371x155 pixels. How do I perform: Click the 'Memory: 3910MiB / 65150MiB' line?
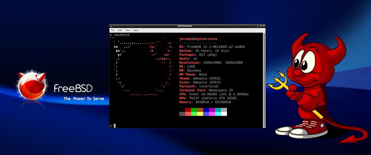point(205,102)
